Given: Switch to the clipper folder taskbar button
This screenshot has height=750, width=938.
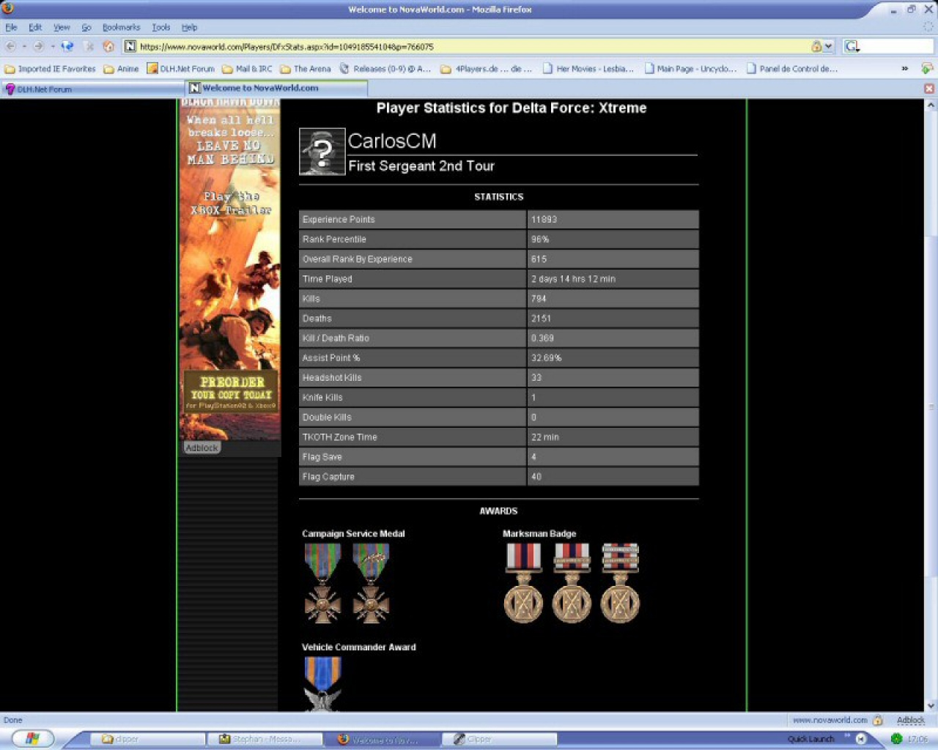Looking at the screenshot, I should (x=147, y=739).
